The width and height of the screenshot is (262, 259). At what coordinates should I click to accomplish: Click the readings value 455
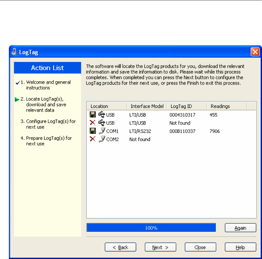(x=213, y=115)
